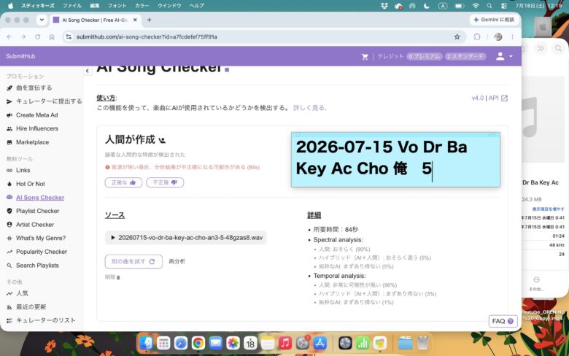Click the rocket icon beside 曲を宣伝する
This screenshot has height=356, width=569.
pos(9,88)
